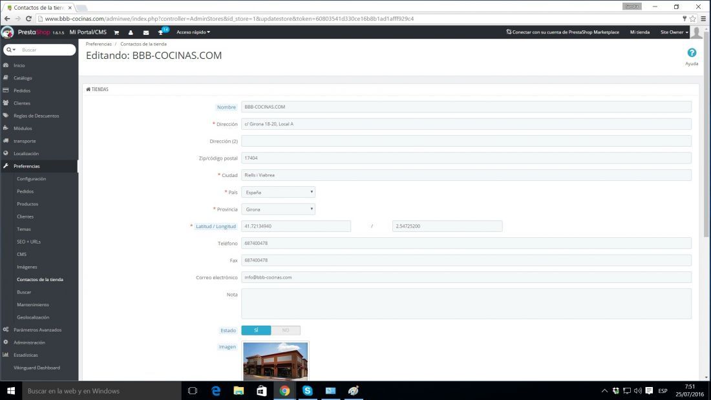Show hidden system tray icons
This screenshot has height=400, width=711.
pyautogui.click(x=604, y=390)
